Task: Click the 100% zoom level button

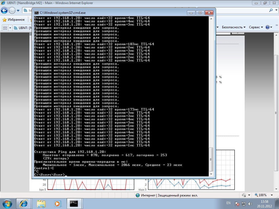Action: [261, 195]
